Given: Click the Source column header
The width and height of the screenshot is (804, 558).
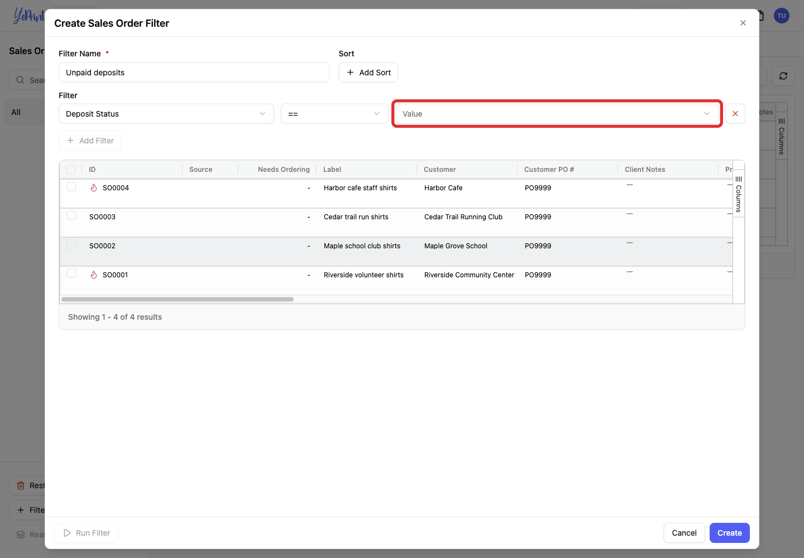Looking at the screenshot, I should tap(200, 170).
